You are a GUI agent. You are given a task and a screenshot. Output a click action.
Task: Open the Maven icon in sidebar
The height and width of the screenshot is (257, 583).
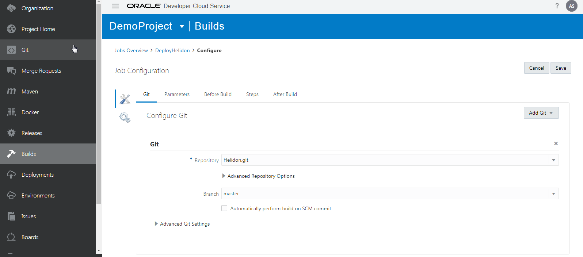11,91
